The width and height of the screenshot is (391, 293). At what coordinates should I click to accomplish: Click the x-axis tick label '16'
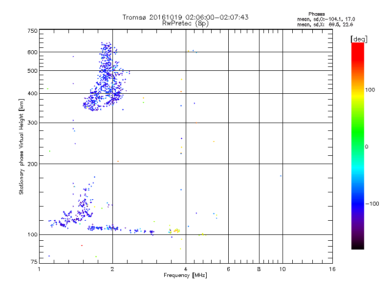click(x=332, y=269)
